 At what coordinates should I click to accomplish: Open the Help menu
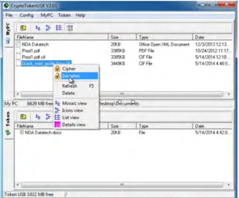click(x=80, y=15)
